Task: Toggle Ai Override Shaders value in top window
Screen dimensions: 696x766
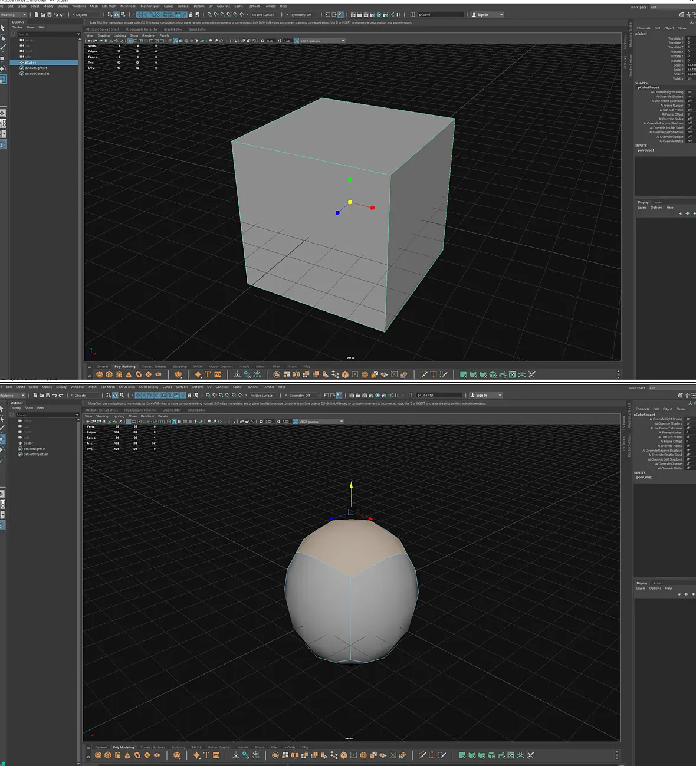Action: 690,97
